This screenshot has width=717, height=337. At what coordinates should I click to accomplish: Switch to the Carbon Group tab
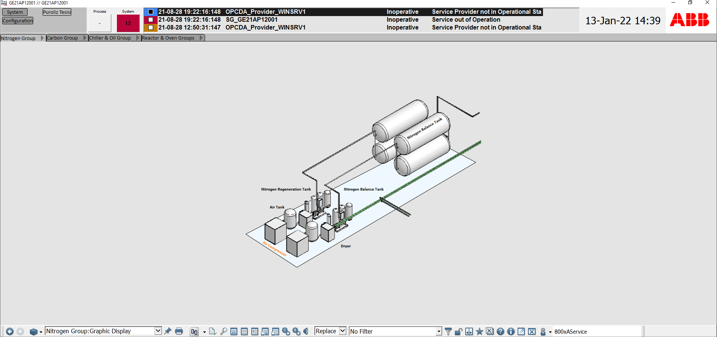point(62,38)
